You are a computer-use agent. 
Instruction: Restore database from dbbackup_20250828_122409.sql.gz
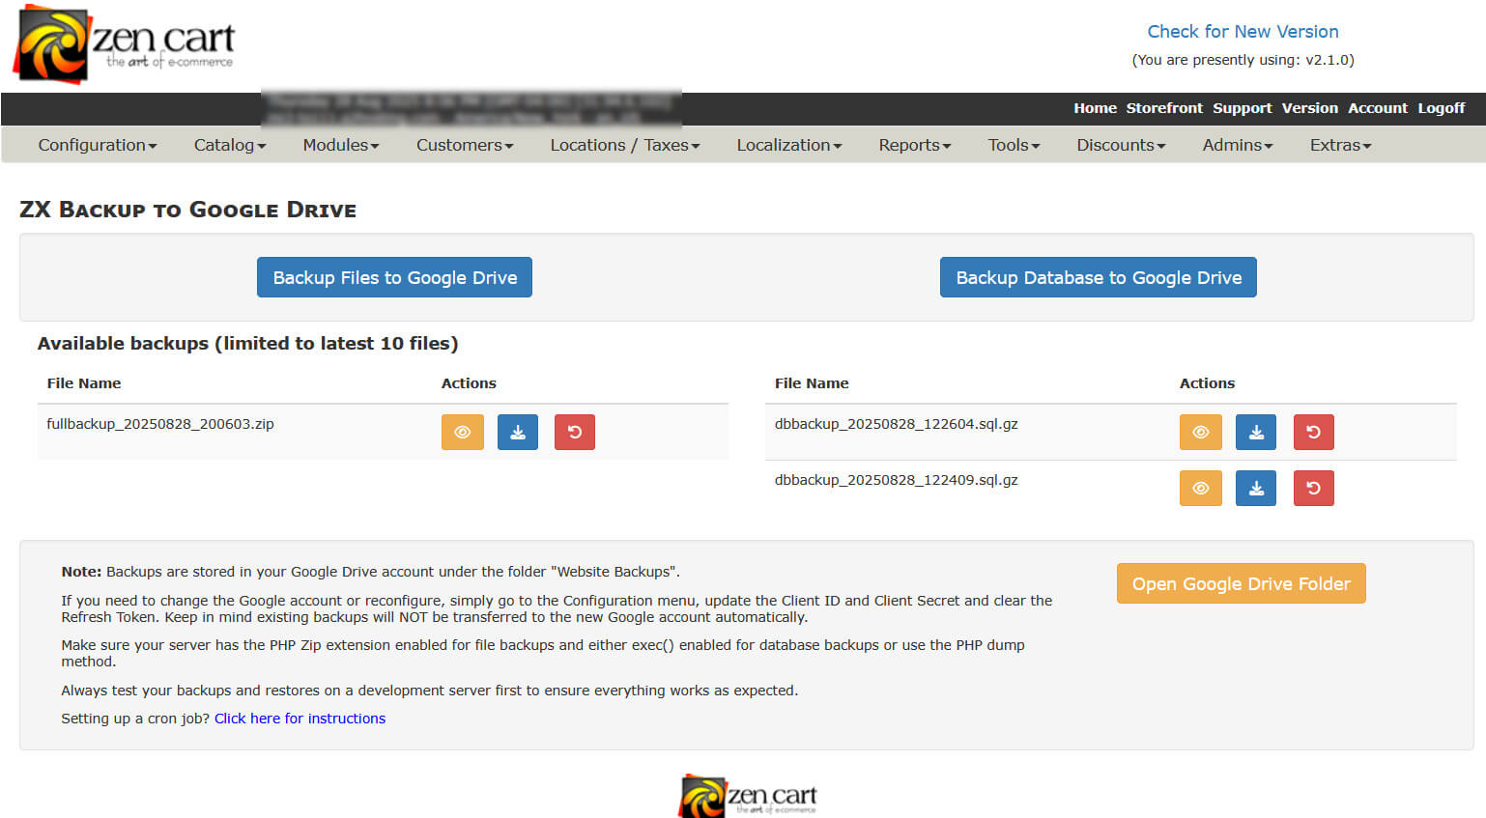tap(1313, 488)
